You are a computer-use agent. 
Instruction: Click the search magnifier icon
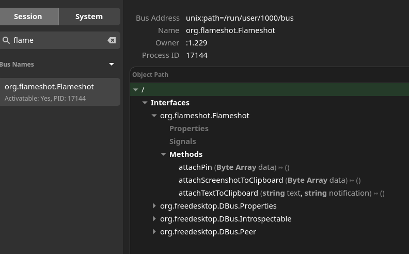6,40
